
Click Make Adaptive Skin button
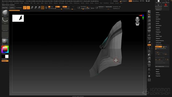(162, 67)
